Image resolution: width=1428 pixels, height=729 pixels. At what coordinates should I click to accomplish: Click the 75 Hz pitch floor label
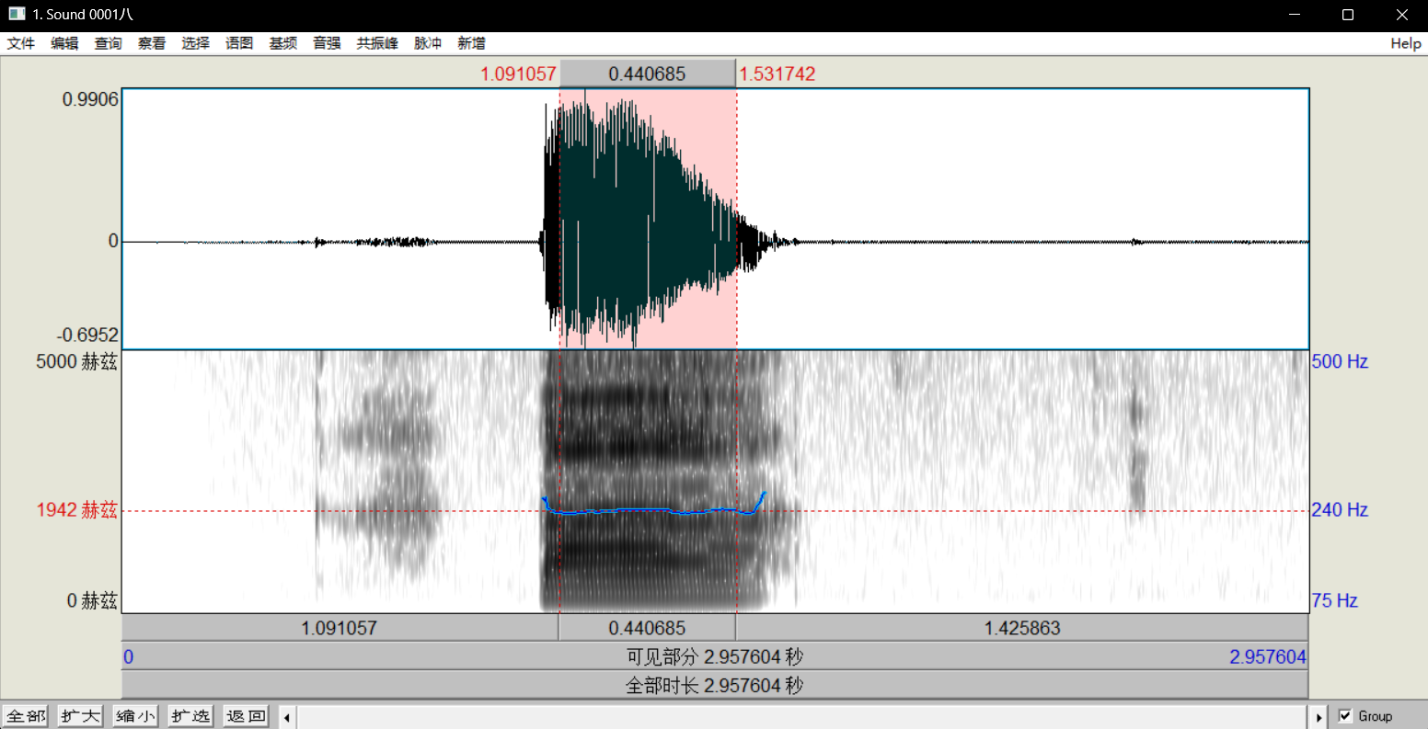(1335, 600)
